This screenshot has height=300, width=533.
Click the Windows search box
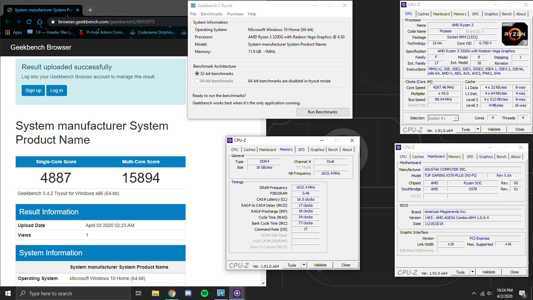pos(73,293)
